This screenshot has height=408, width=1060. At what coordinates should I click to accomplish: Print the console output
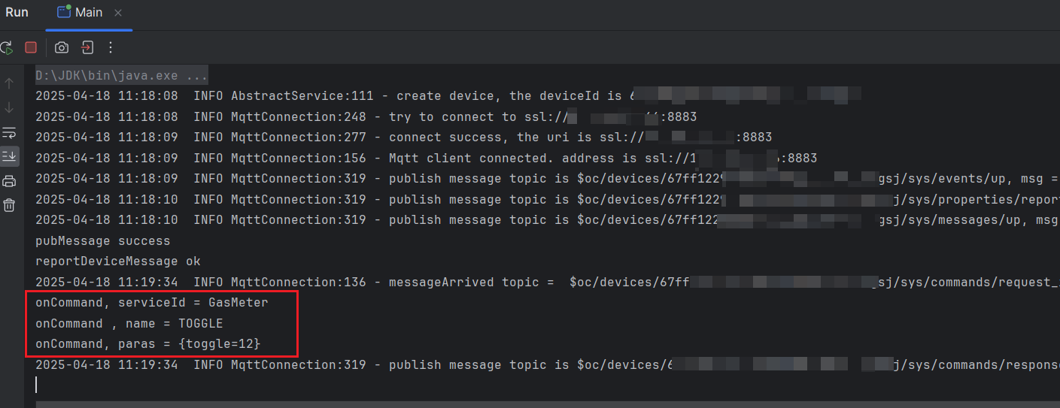(9, 181)
